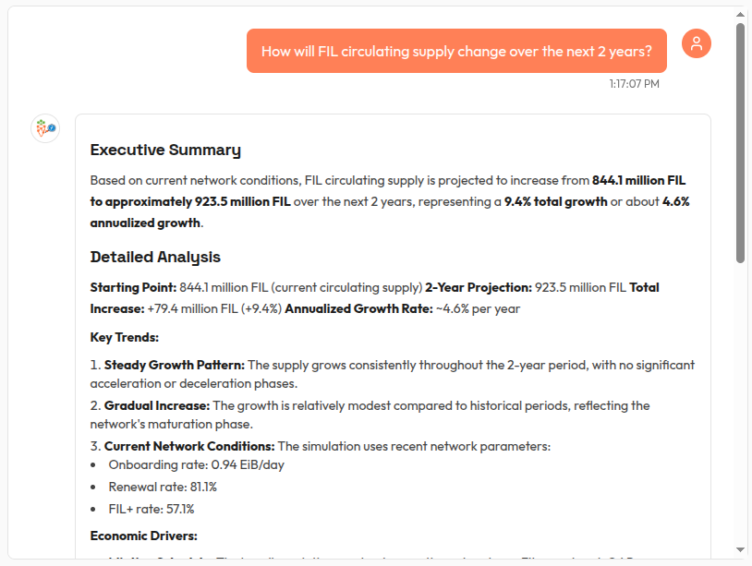Click the Economic Drivers label
This screenshot has height=566, width=752.
[x=143, y=535]
